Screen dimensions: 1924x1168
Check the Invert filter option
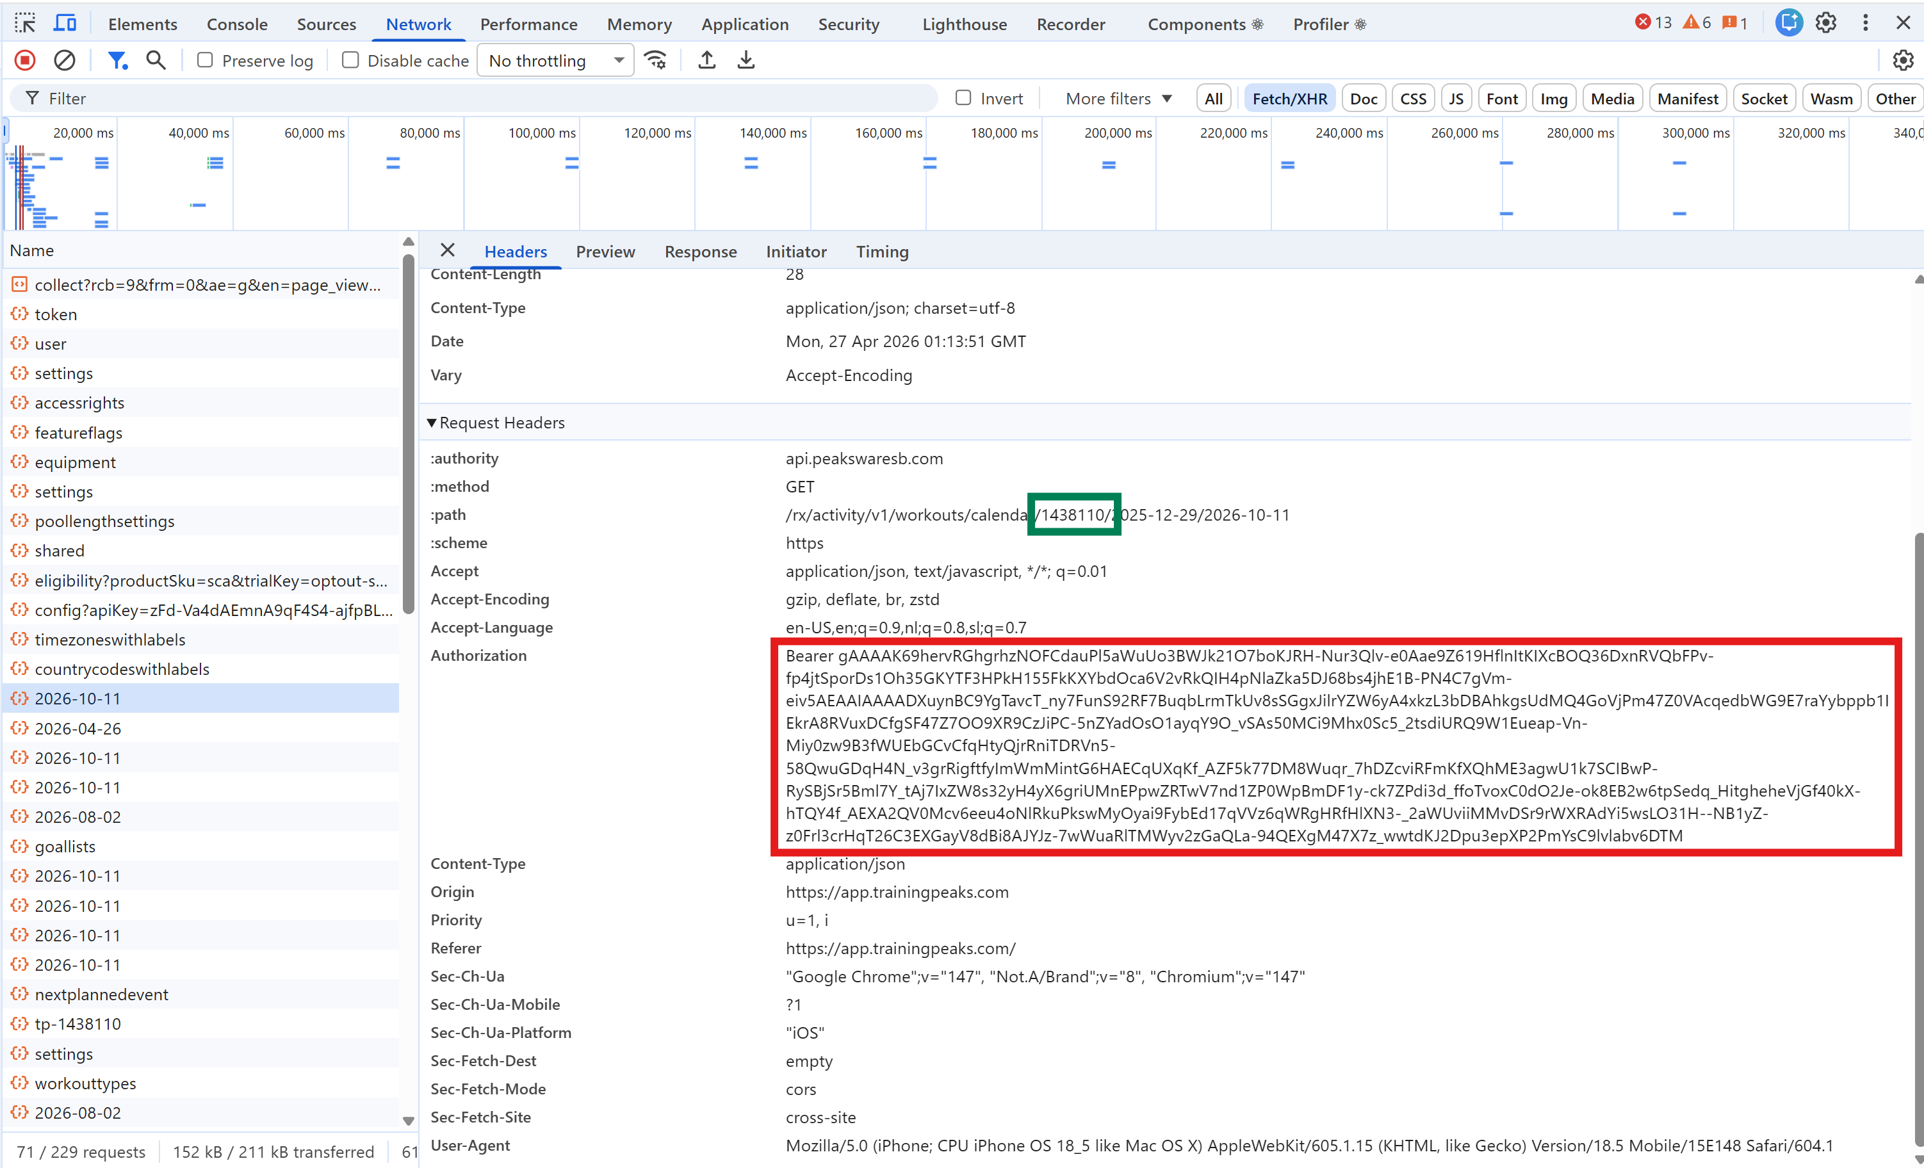tap(963, 97)
